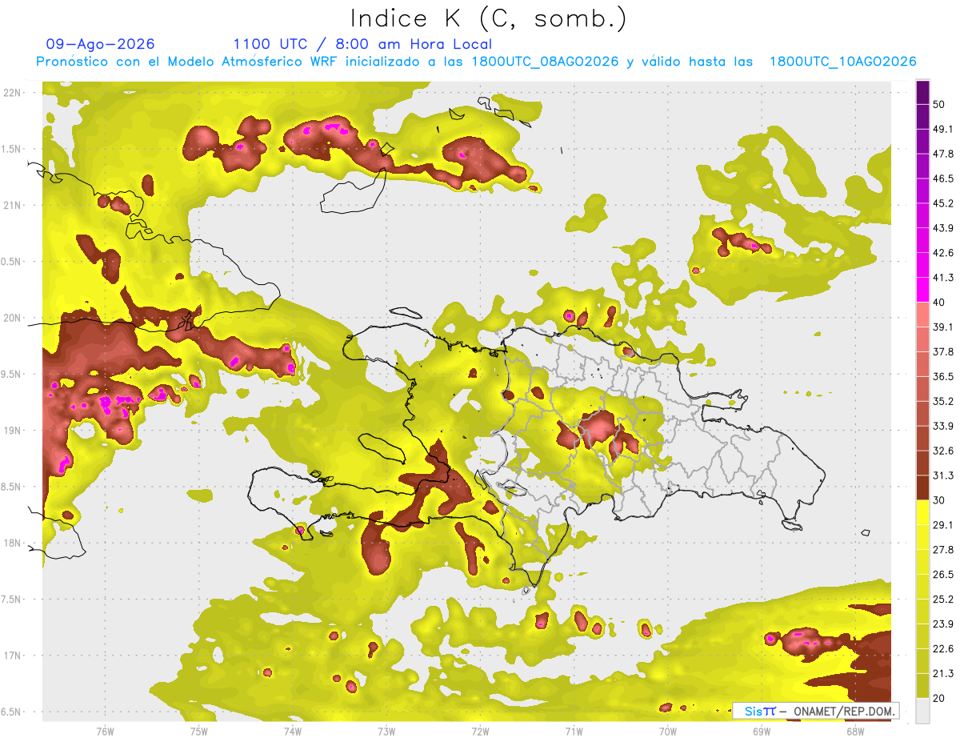Click the longitude axis label "70W"
The width and height of the screenshot is (960, 742).
point(667,731)
